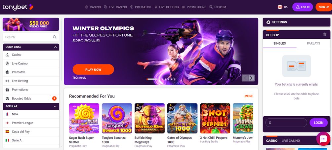Select the Canada flag region icon
The width and height of the screenshot is (332, 150).
tap(280, 7)
